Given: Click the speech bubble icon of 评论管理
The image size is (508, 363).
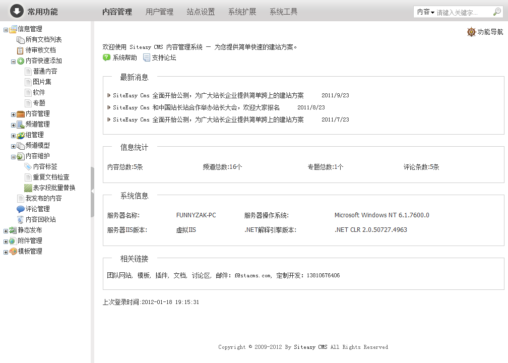Looking at the screenshot, I should click(21, 209).
